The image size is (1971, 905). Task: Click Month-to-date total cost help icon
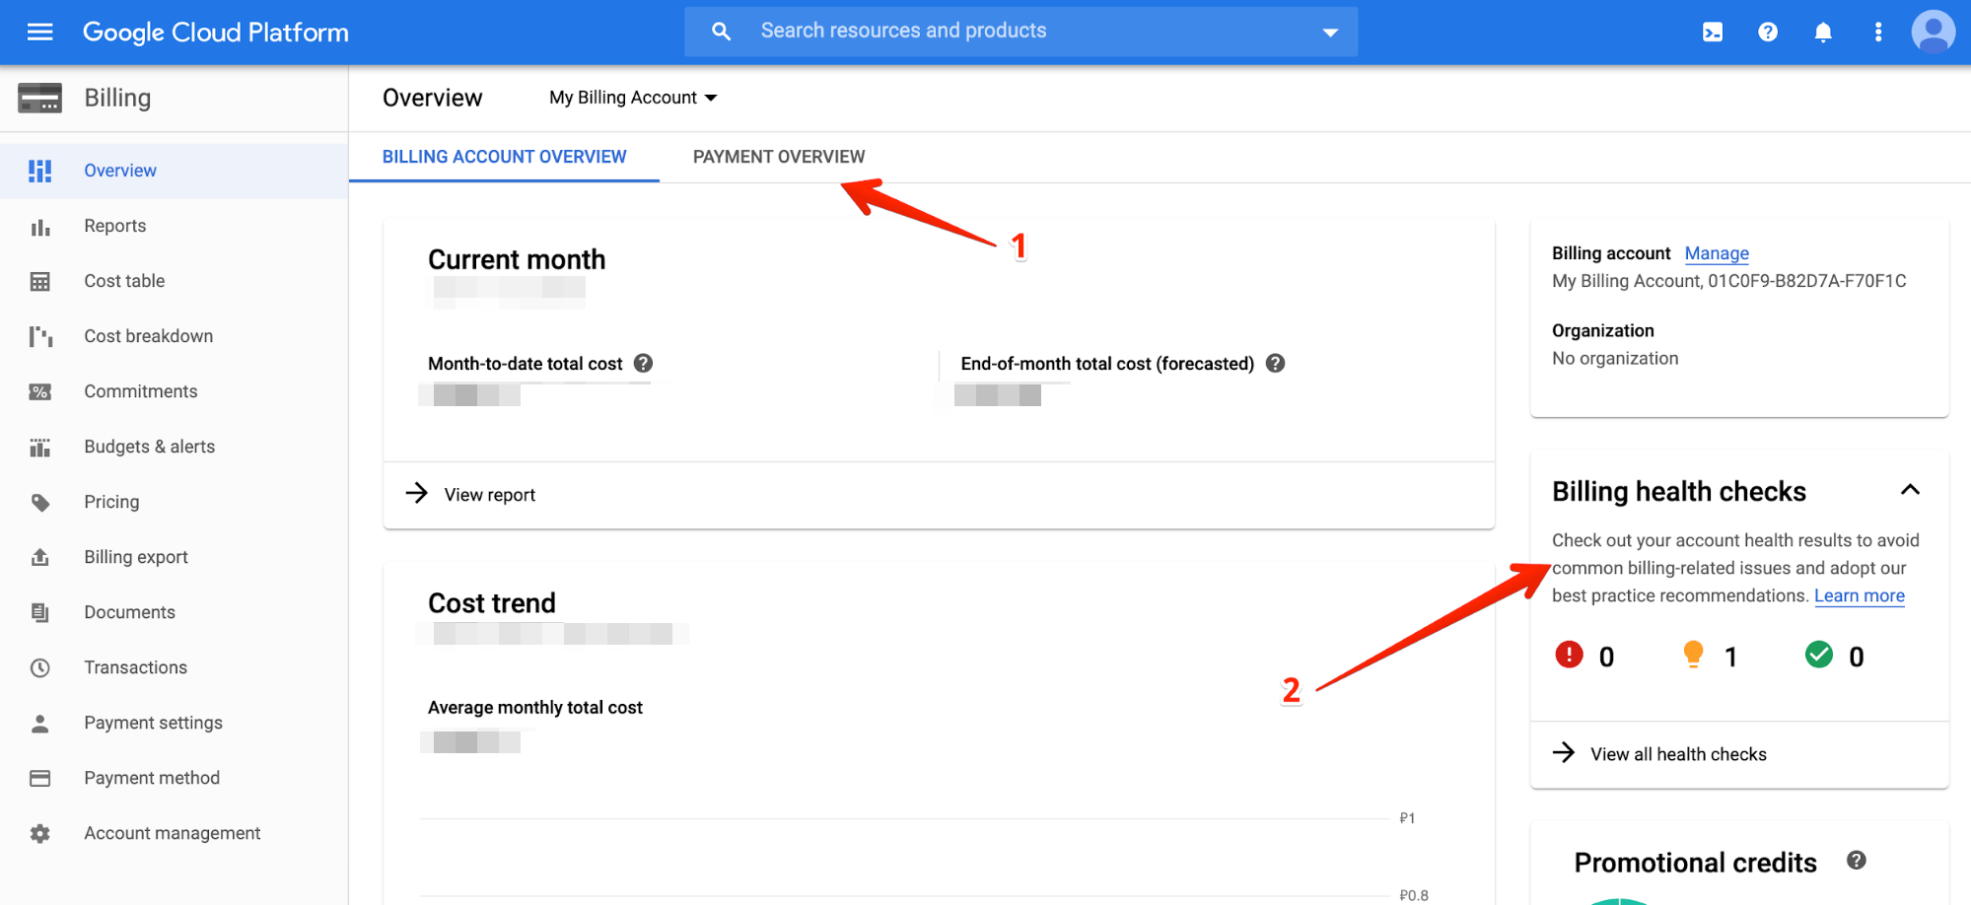pos(643,363)
